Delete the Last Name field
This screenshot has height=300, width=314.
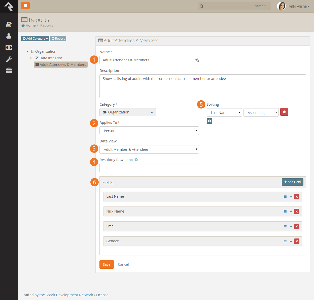pos(297,197)
